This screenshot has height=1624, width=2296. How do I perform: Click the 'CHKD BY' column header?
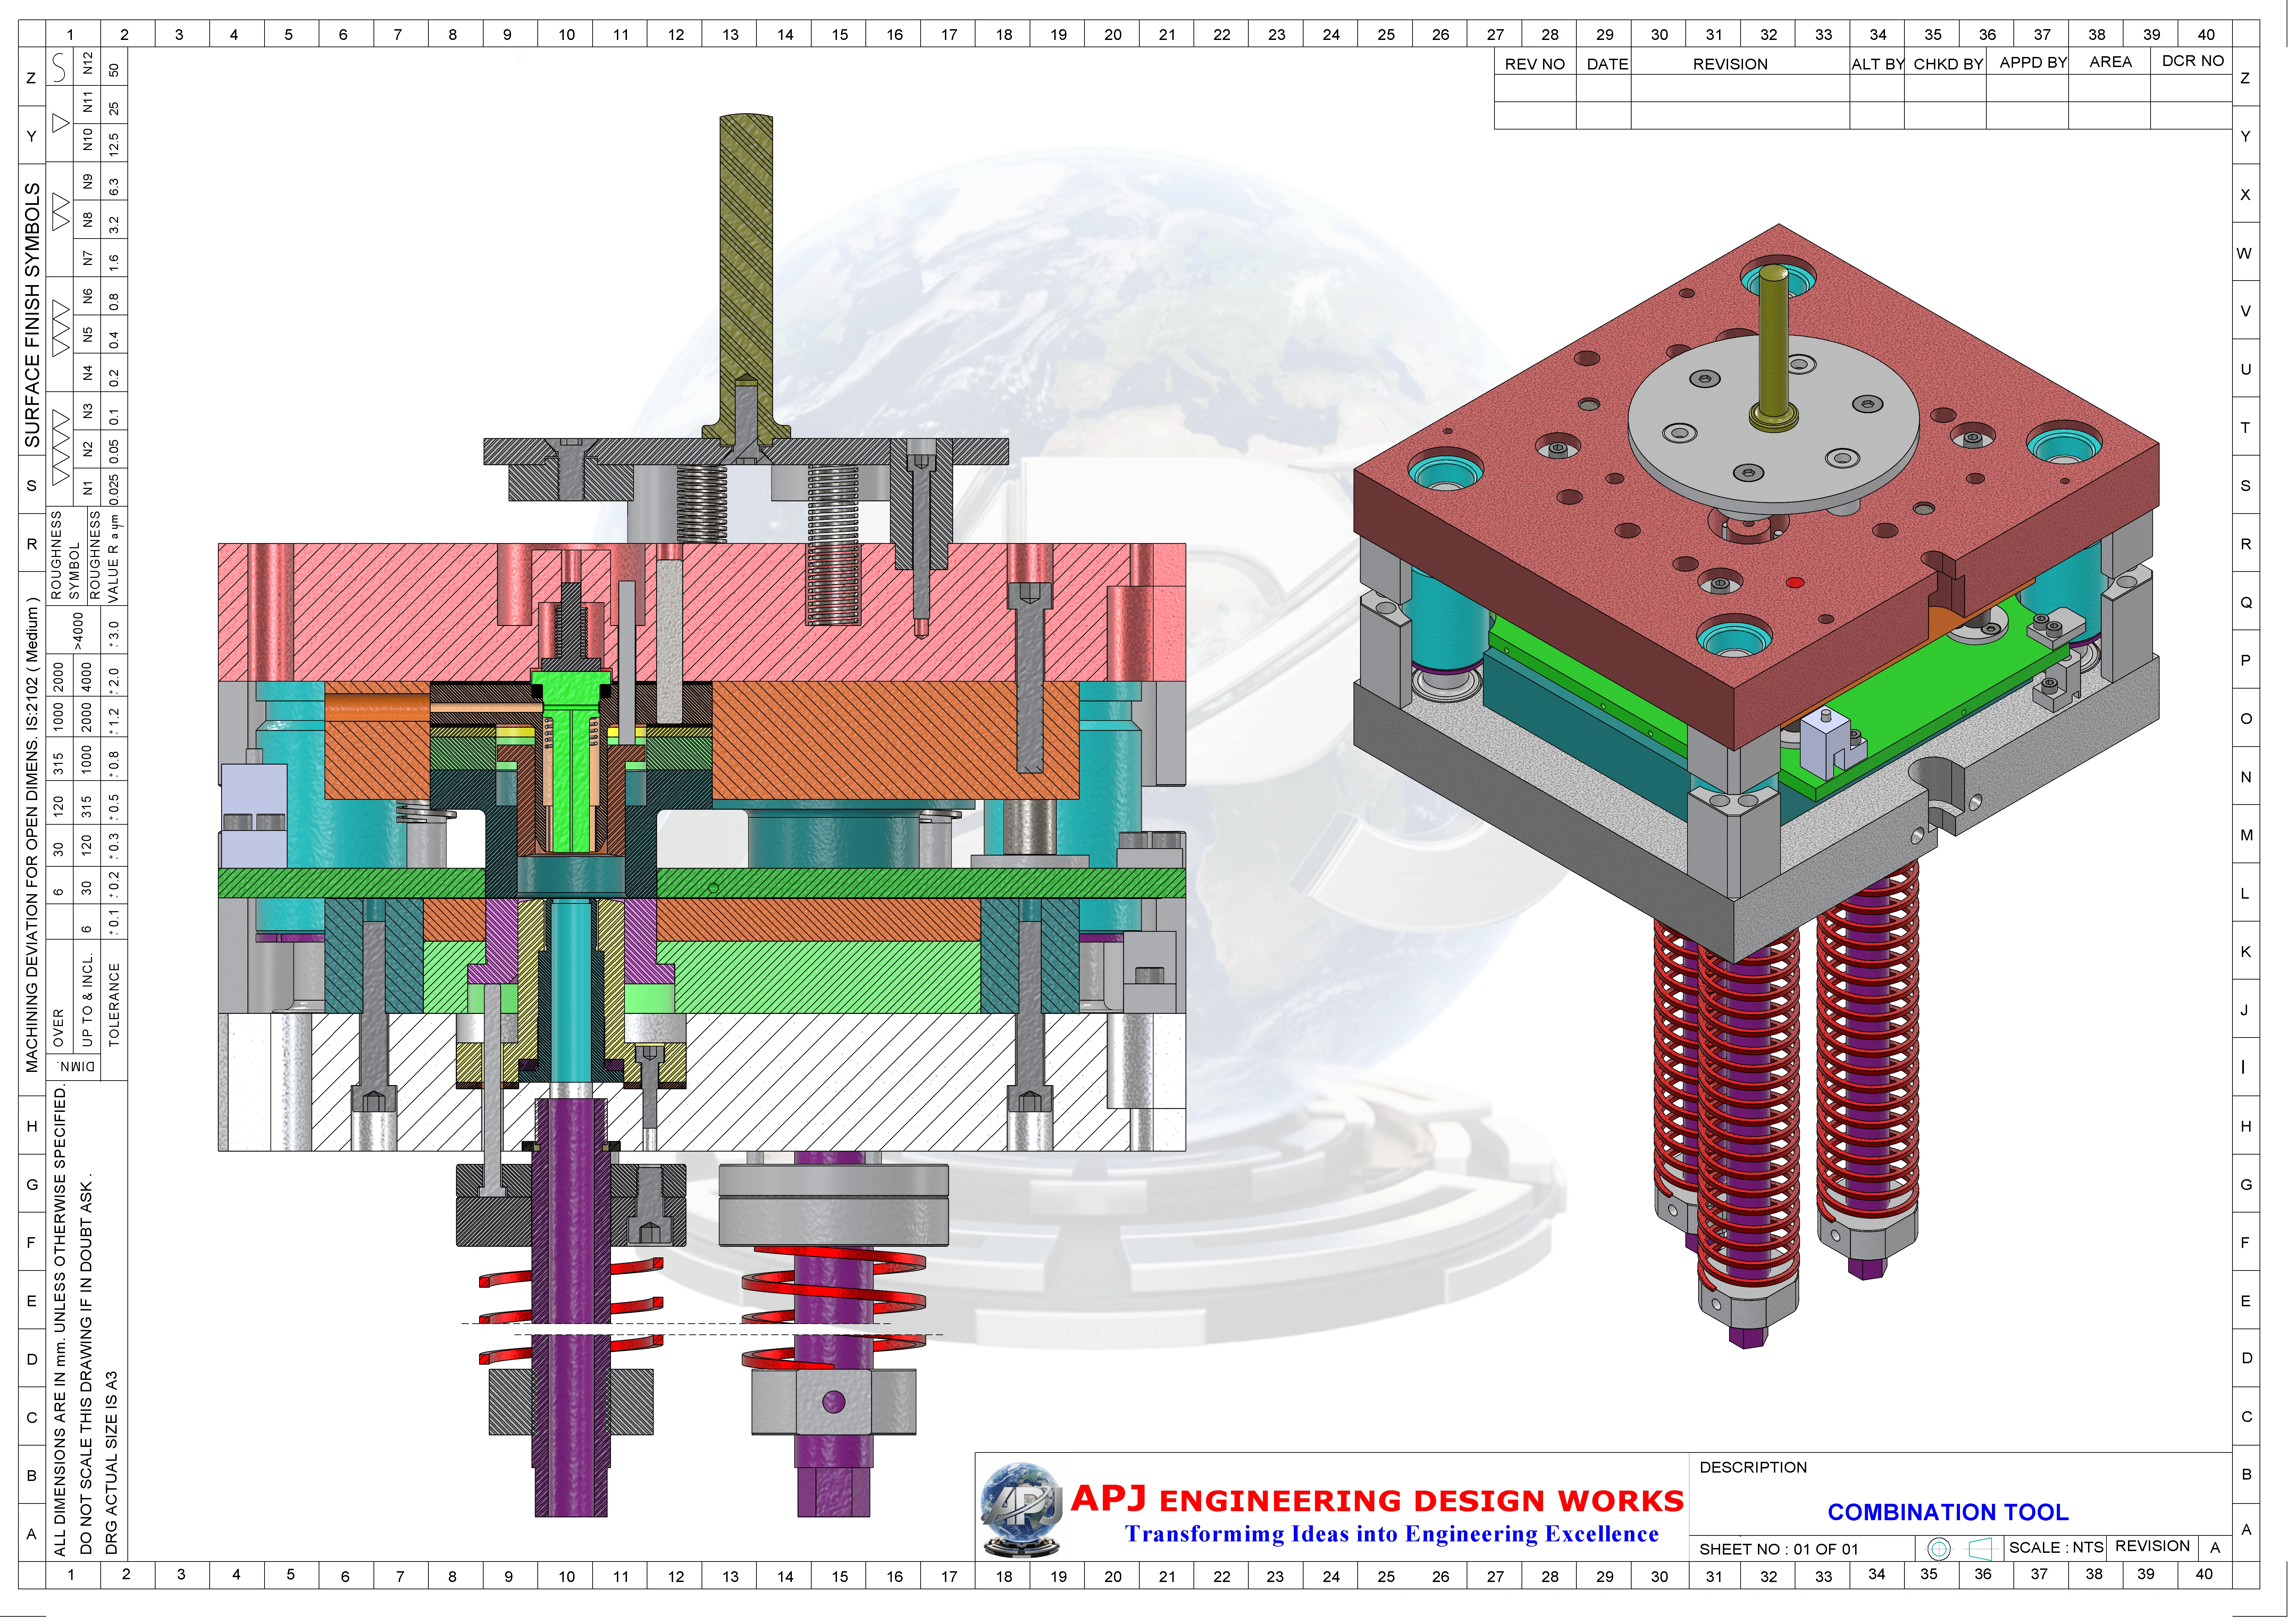tap(1948, 64)
